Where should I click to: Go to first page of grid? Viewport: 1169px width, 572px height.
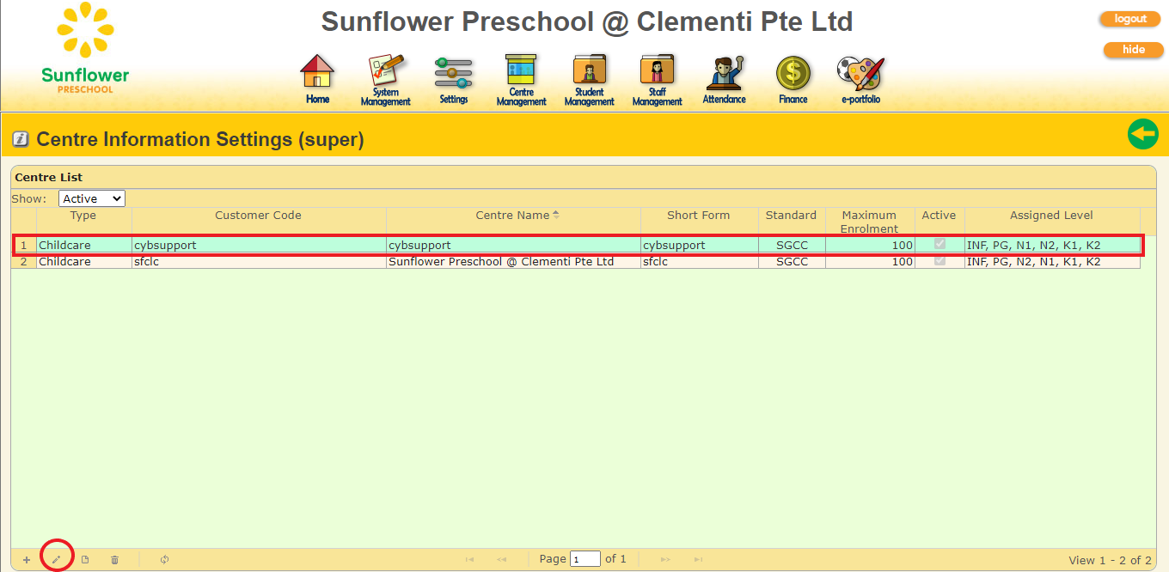coord(469,559)
